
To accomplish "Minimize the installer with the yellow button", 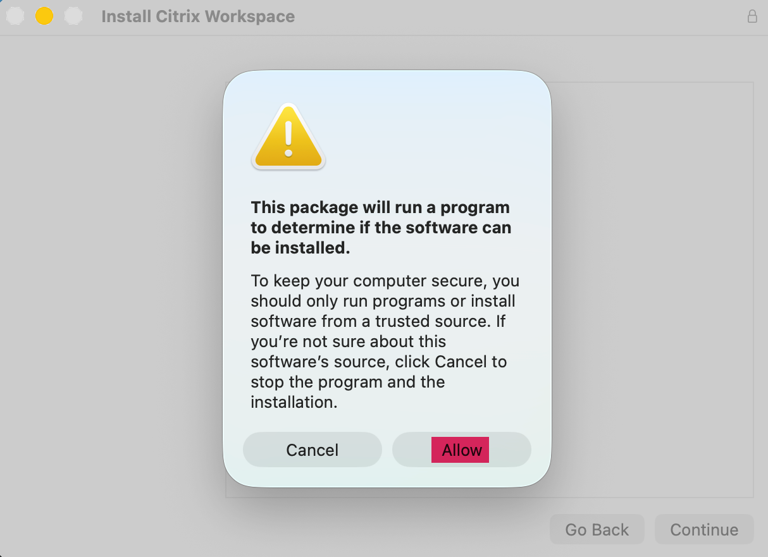I will point(44,16).
